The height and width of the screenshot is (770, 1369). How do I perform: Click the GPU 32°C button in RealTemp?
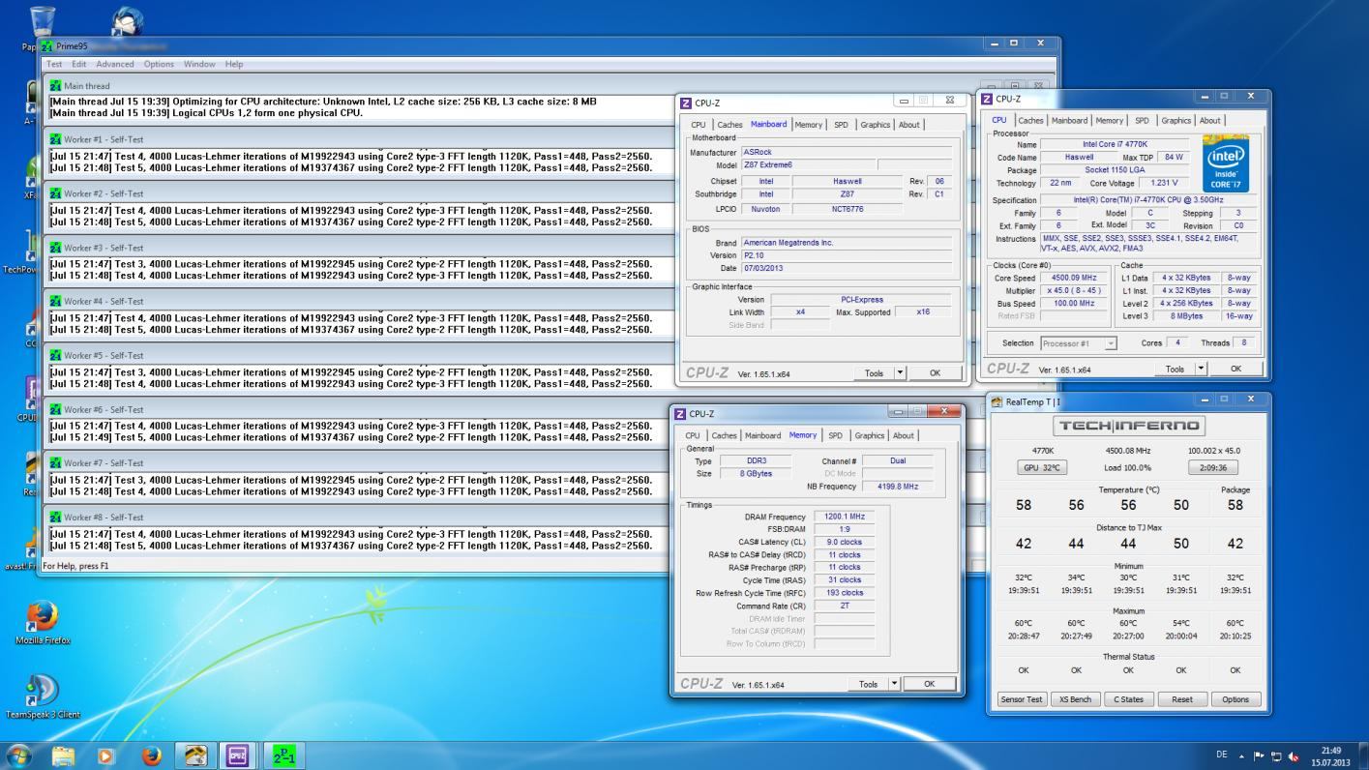coord(1043,467)
